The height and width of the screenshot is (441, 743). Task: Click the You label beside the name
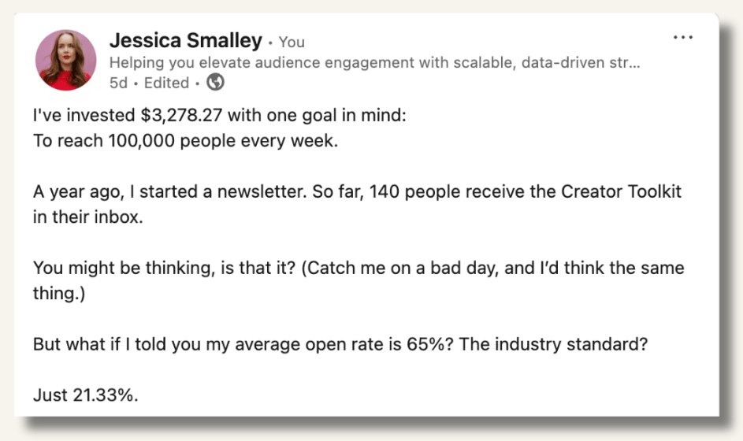[x=292, y=43]
